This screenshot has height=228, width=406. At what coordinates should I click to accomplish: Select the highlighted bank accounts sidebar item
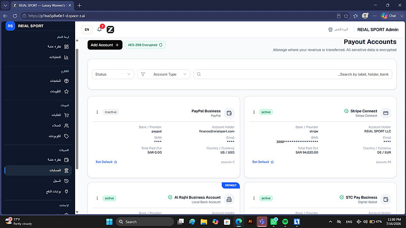38,170
